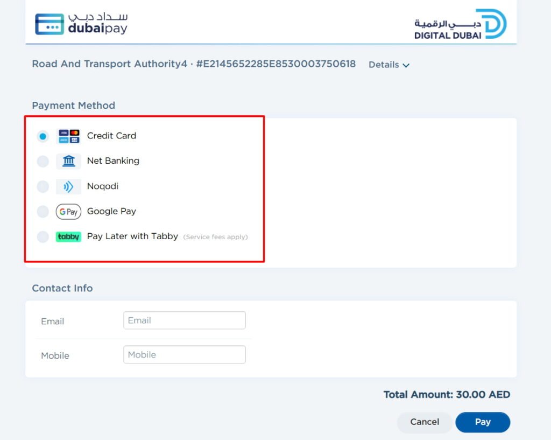Enable the Google Pay payment option
The height and width of the screenshot is (440, 551).
pyautogui.click(x=43, y=212)
